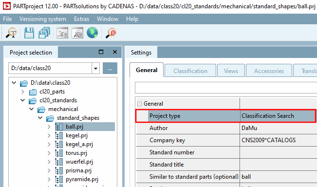317x187 pixels.
Task: Open the Extras menu
Action: click(81, 19)
